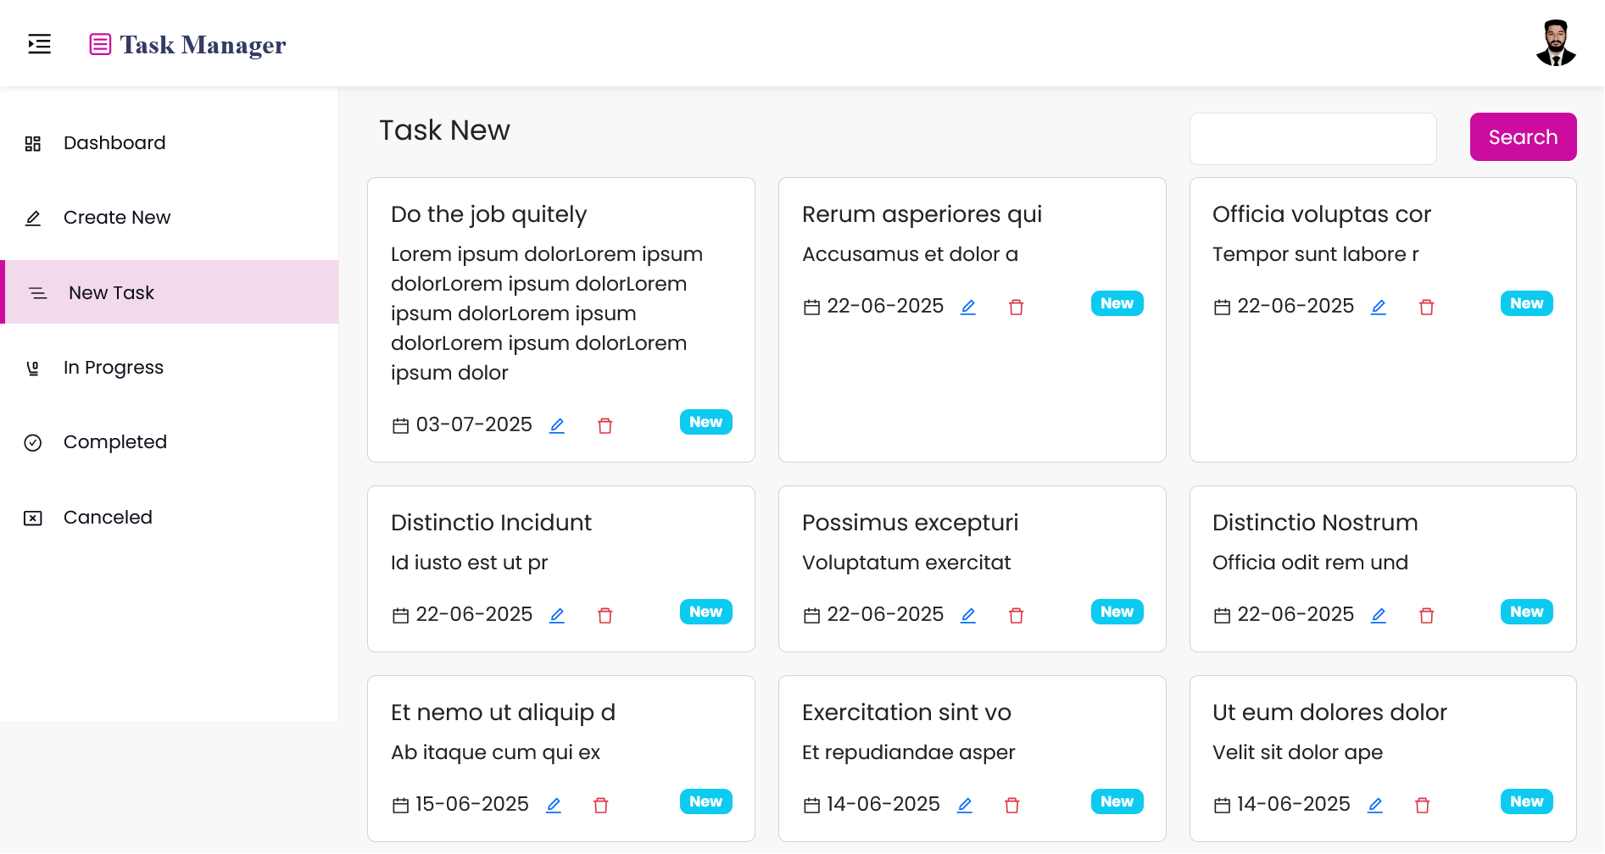The height and width of the screenshot is (854, 1605).
Task: Open the Canceled tasks section
Action: (x=108, y=518)
